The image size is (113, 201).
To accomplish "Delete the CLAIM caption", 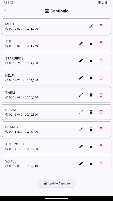I will click(x=101, y=112).
